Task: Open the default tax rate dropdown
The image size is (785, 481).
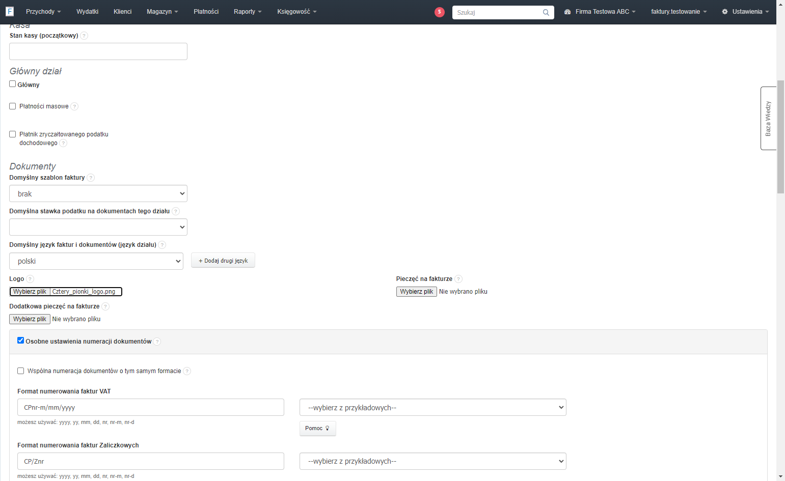Action: pos(98,227)
